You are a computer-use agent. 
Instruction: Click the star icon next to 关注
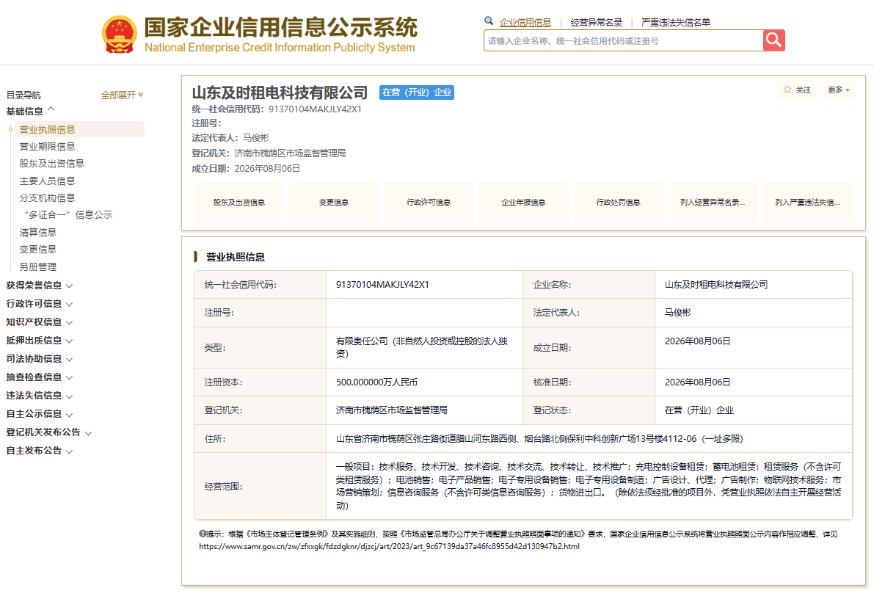pos(787,90)
